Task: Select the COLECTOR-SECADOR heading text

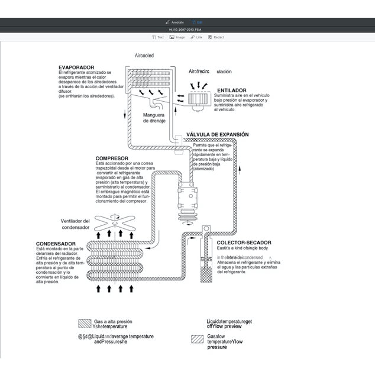Action: [x=244, y=243]
